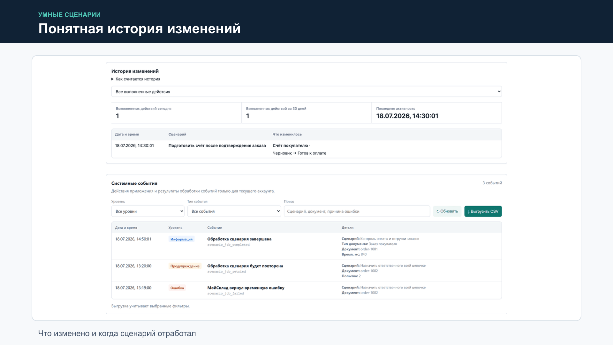Image resolution: width=613 pixels, height=345 pixels.
Task: Click 'Последняя активность' stat card
Action: (x=436, y=113)
